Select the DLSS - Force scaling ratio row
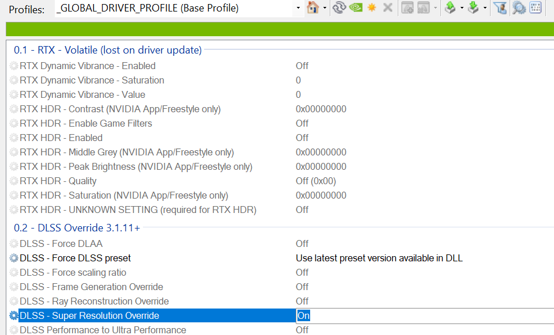554x335 pixels. (x=73, y=273)
